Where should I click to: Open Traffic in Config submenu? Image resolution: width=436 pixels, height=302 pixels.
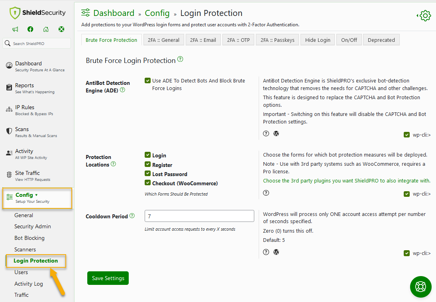(x=22, y=295)
